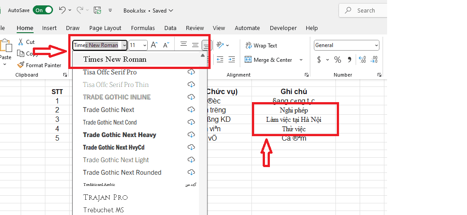Viewport: 467px width, 215px height.
Task: Click into the Search box
Action: pyautogui.click(x=363, y=10)
